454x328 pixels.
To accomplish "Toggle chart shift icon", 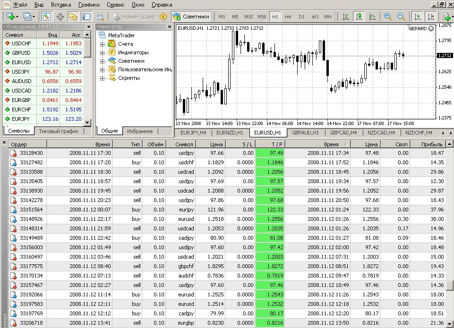I will point(431,17).
